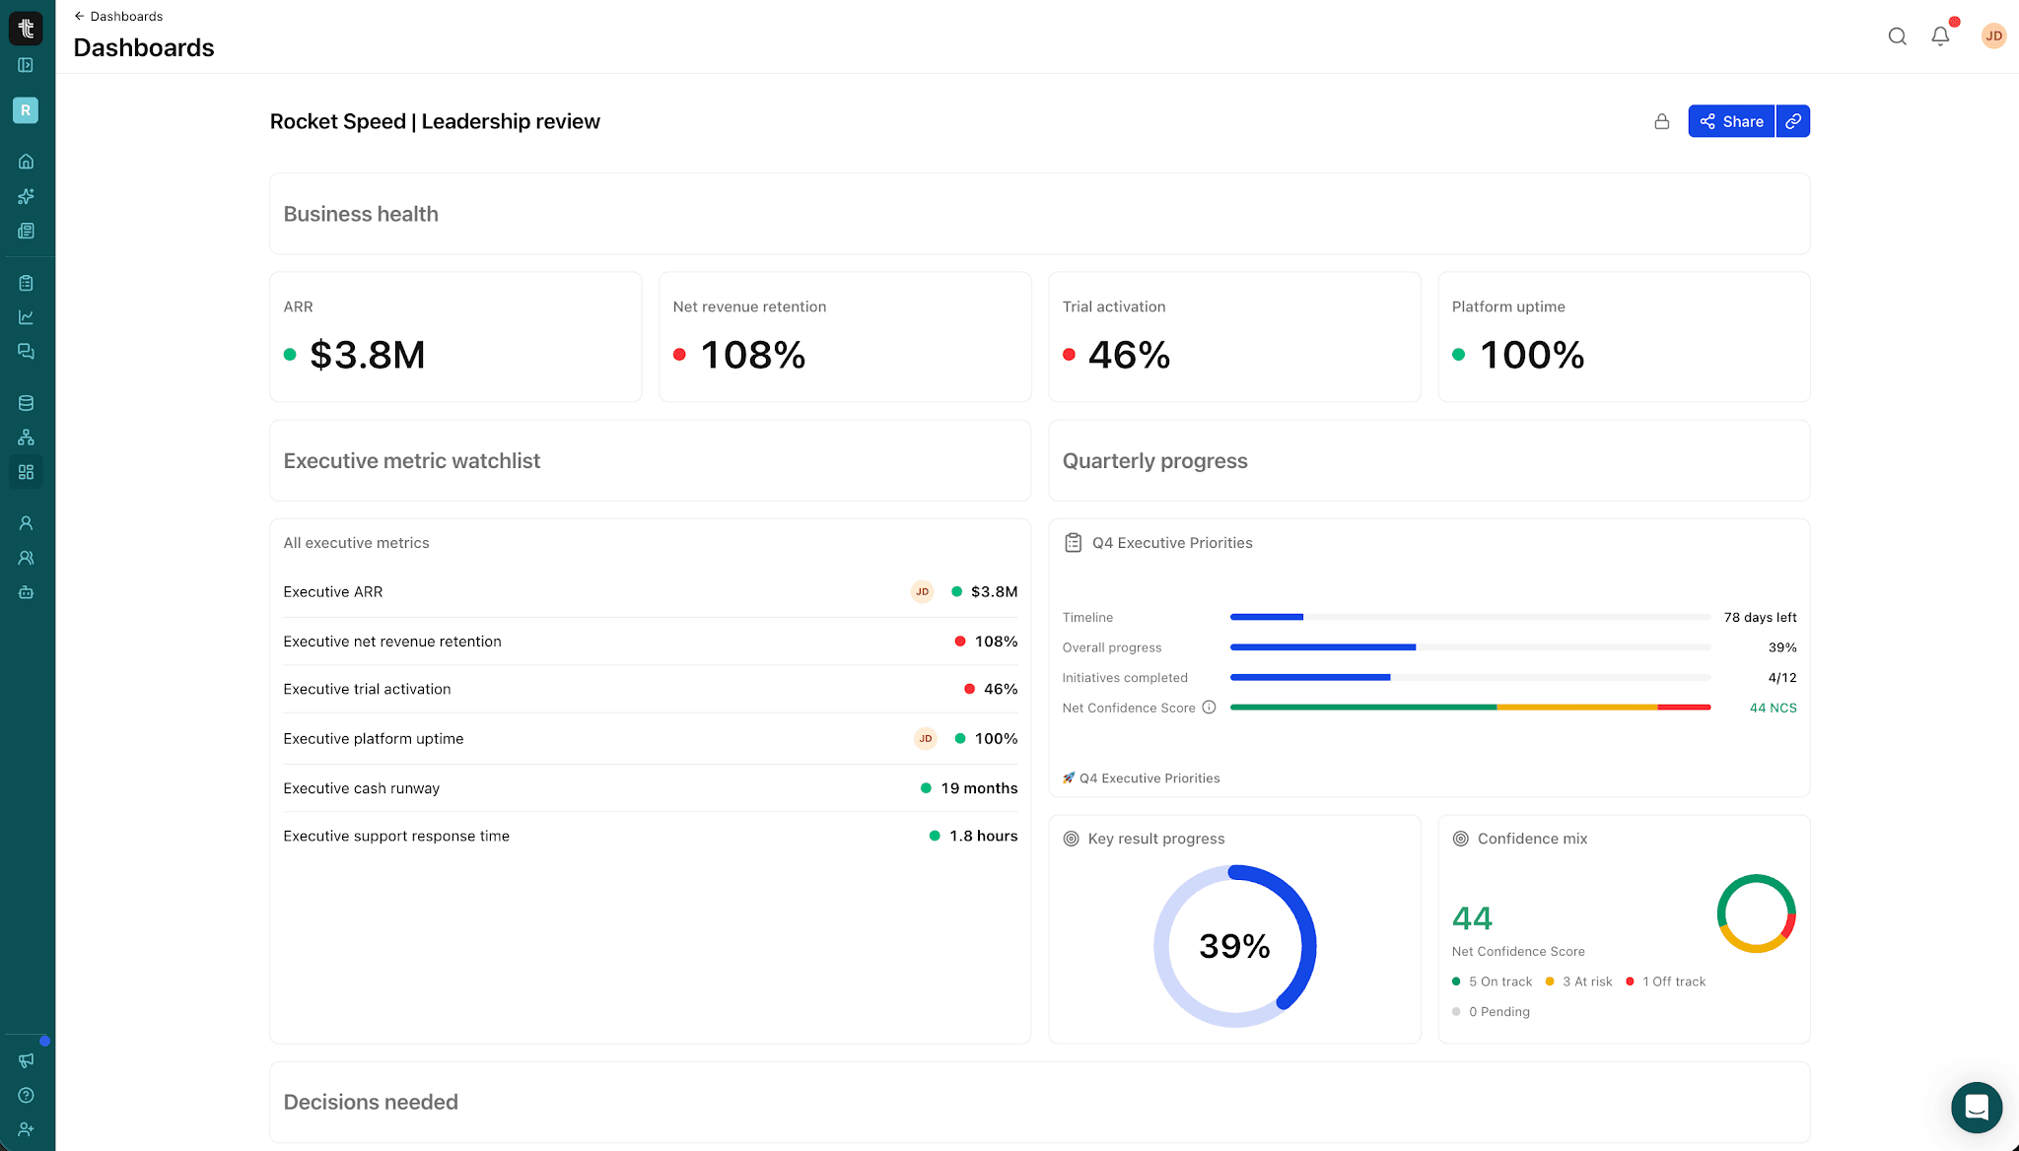Viewport: 2019px width, 1151px height.
Task: Click the Trial activation 46% value
Action: tap(1130, 355)
